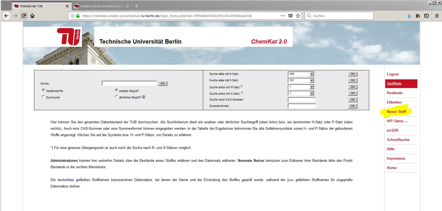
Task: Open the P-Satz dropdown showing 101
Action: tap(312, 80)
